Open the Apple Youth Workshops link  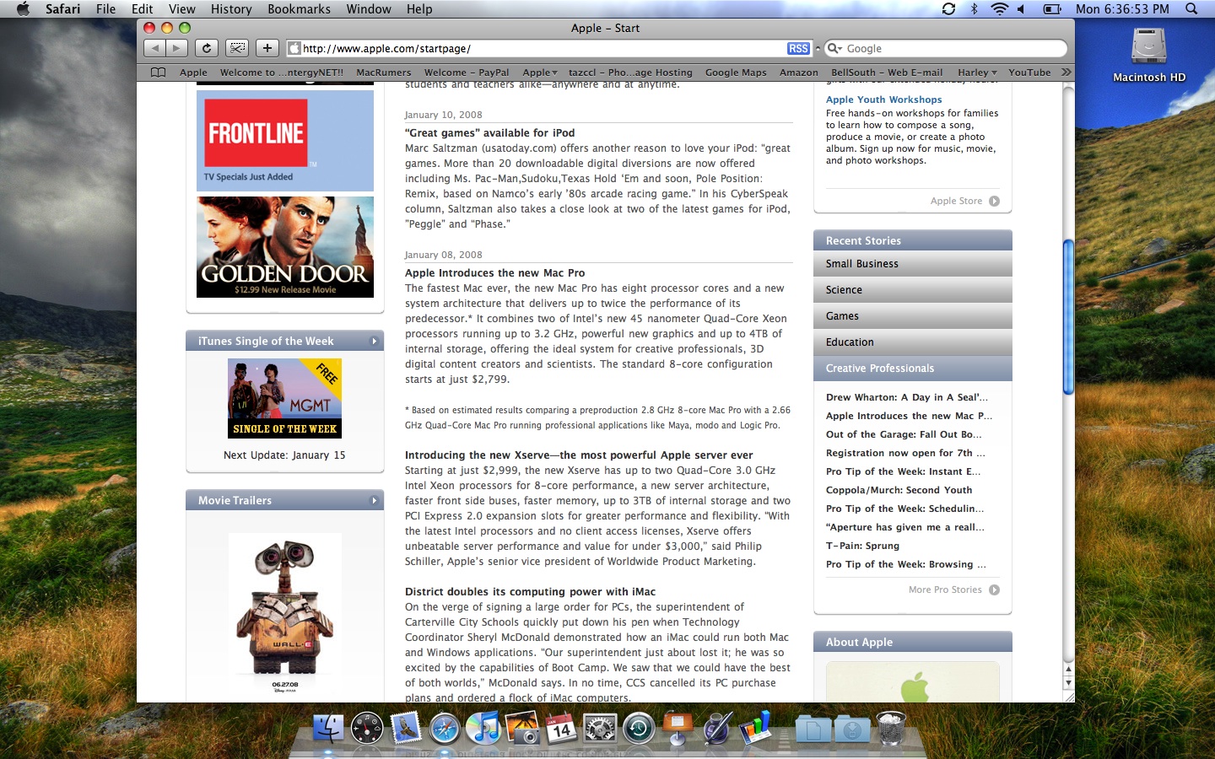coord(883,100)
